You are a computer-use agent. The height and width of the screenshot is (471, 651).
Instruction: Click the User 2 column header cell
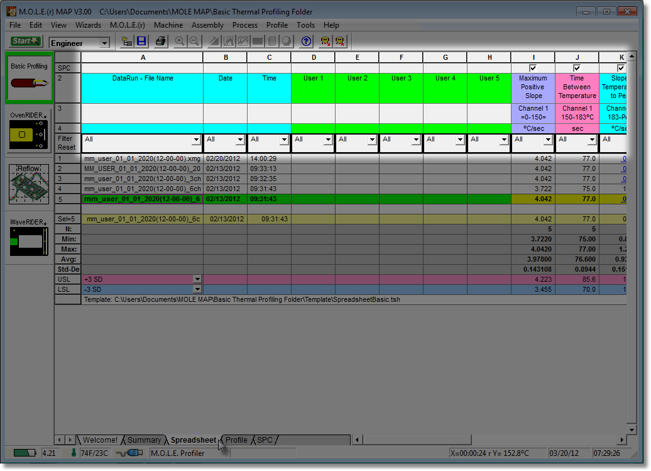[x=357, y=88]
